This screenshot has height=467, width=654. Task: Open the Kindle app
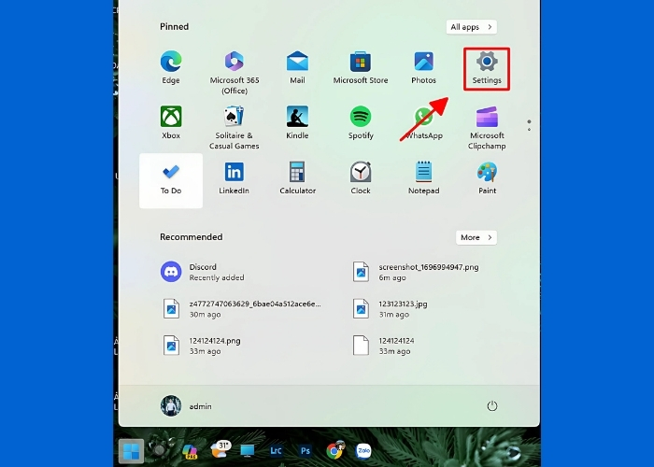(x=297, y=122)
